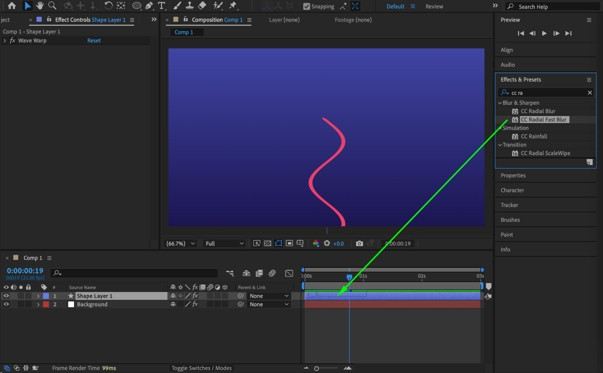Select the Roto Brush tool
The height and width of the screenshot is (373, 603).
(218, 5)
